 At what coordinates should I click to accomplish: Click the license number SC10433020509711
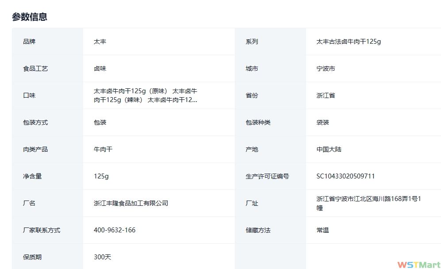345,176
